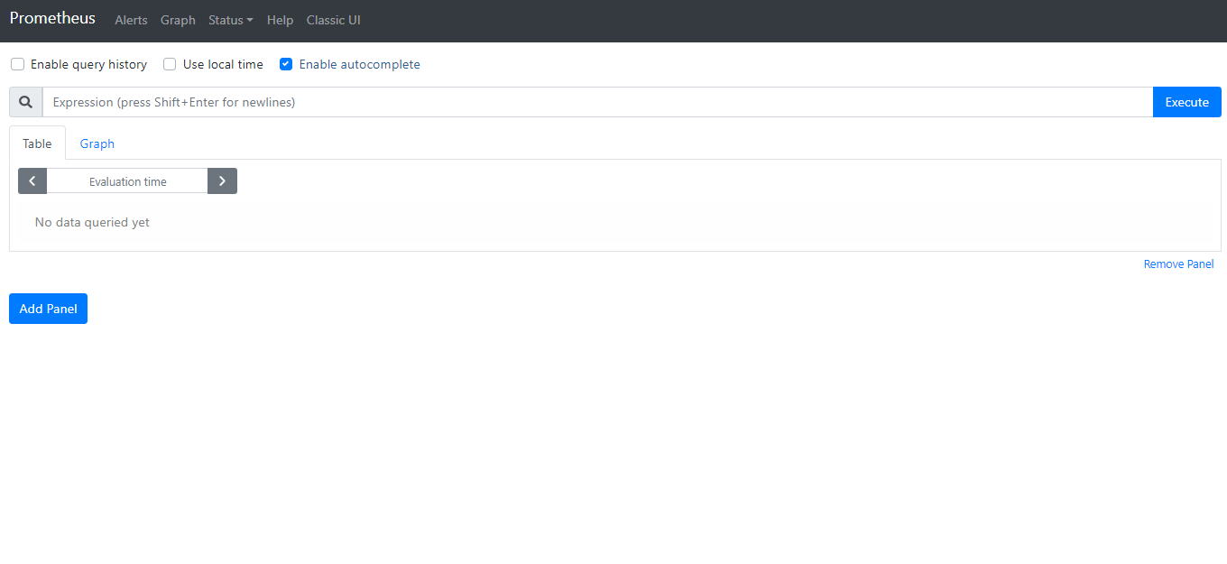Expand the Status menu caret

(249, 20)
